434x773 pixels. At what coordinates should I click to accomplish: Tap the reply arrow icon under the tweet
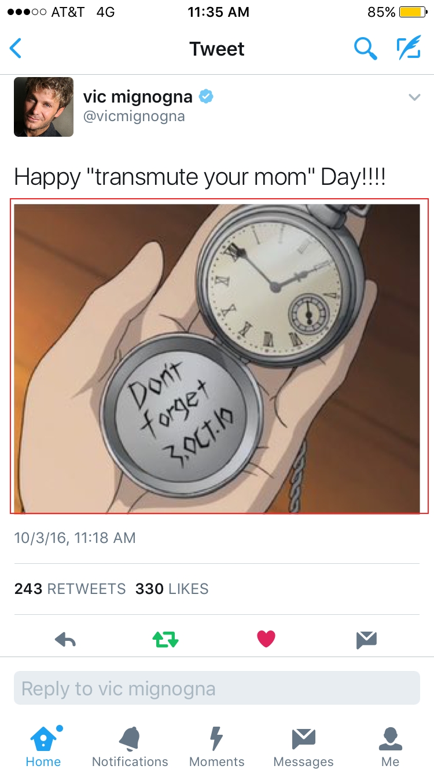[65, 640]
